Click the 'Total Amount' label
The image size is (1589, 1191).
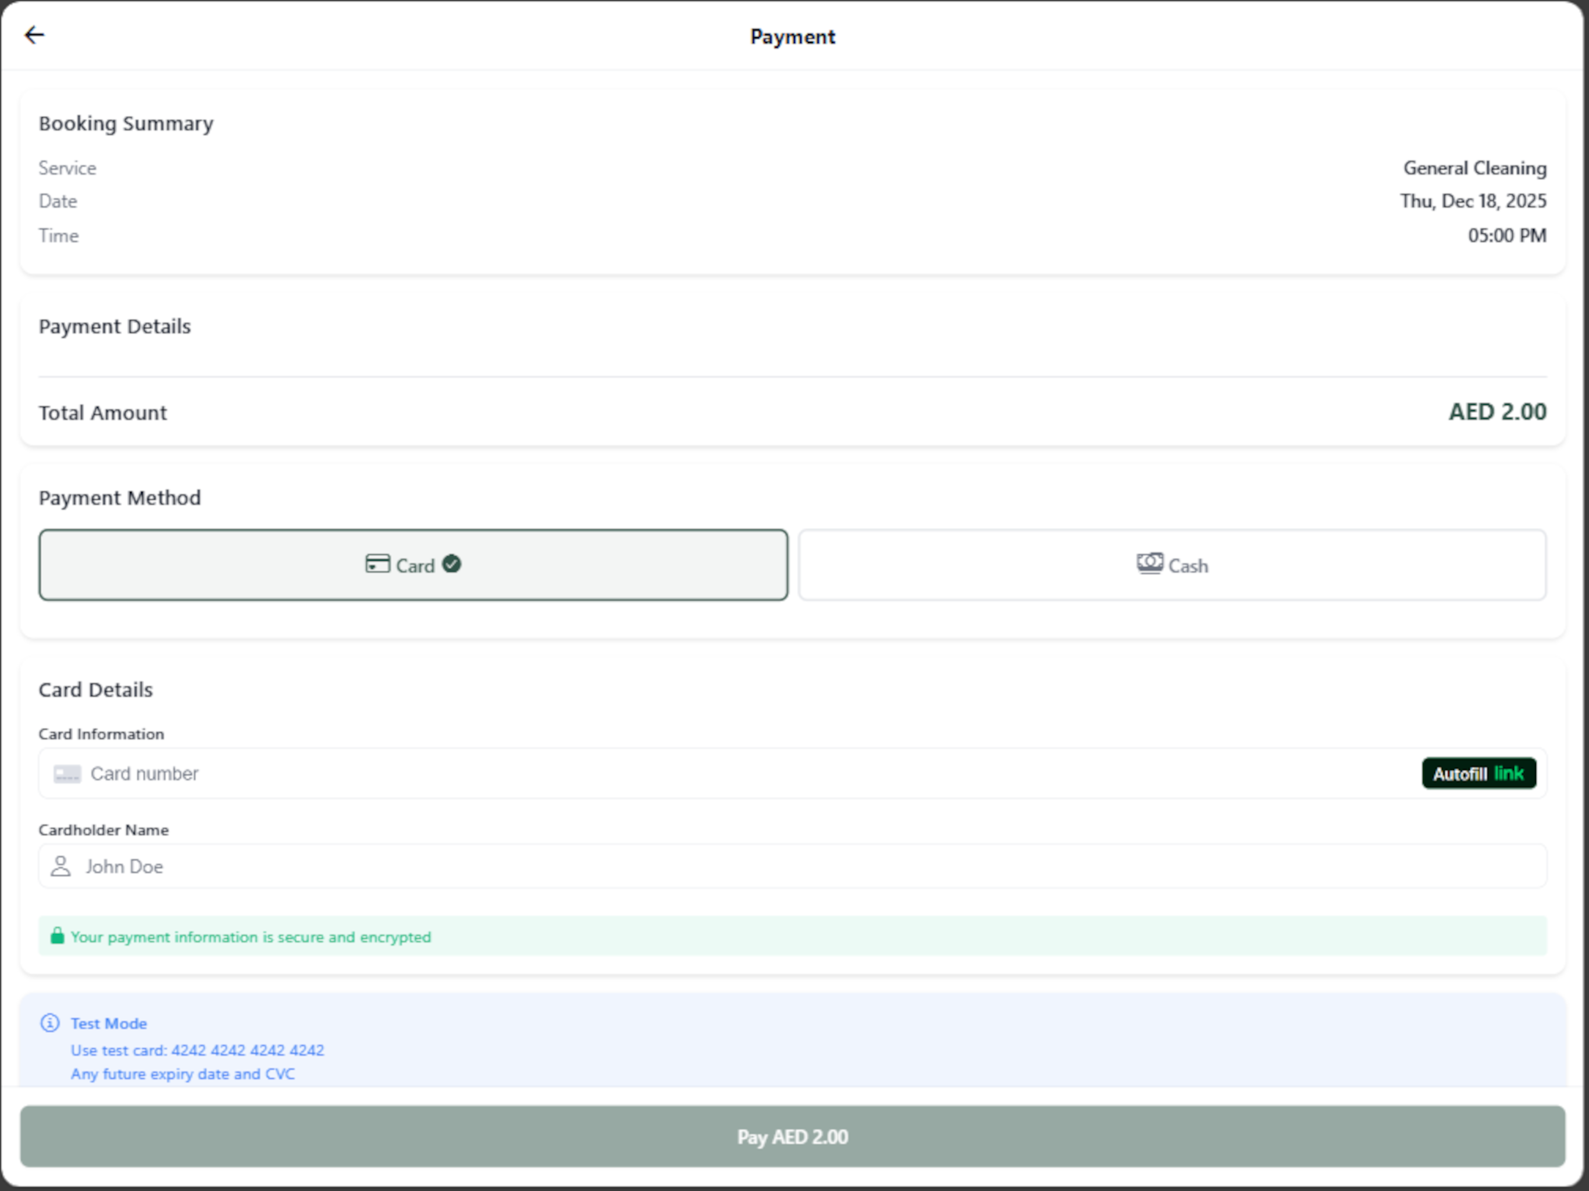click(103, 413)
